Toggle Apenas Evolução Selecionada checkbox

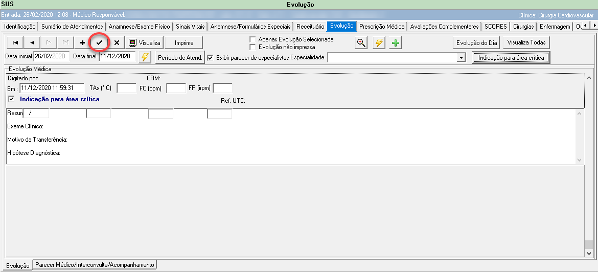pyautogui.click(x=252, y=39)
